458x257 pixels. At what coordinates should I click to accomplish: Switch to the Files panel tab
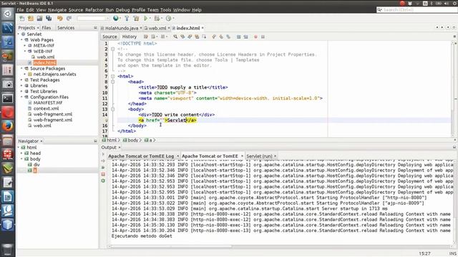click(x=46, y=28)
